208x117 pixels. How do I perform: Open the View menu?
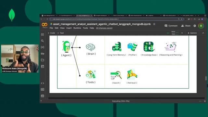pyautogui.click(x=62, y=28)
